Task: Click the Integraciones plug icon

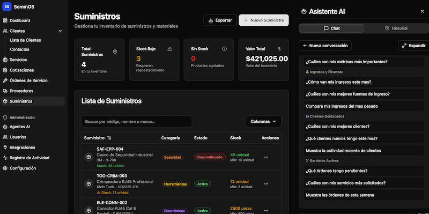Action: [x=5, y=147]
